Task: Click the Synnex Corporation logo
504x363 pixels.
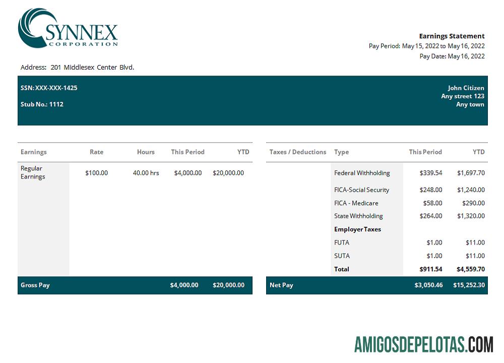Action: pos(68,28)
